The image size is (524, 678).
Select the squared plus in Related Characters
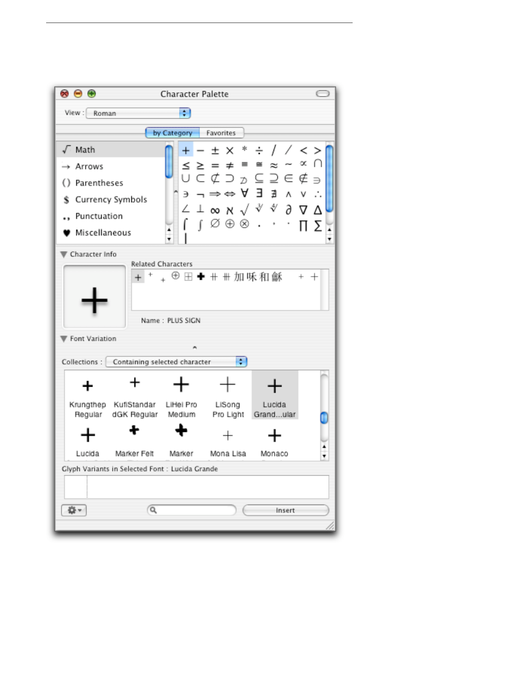[x=188, y=277]
